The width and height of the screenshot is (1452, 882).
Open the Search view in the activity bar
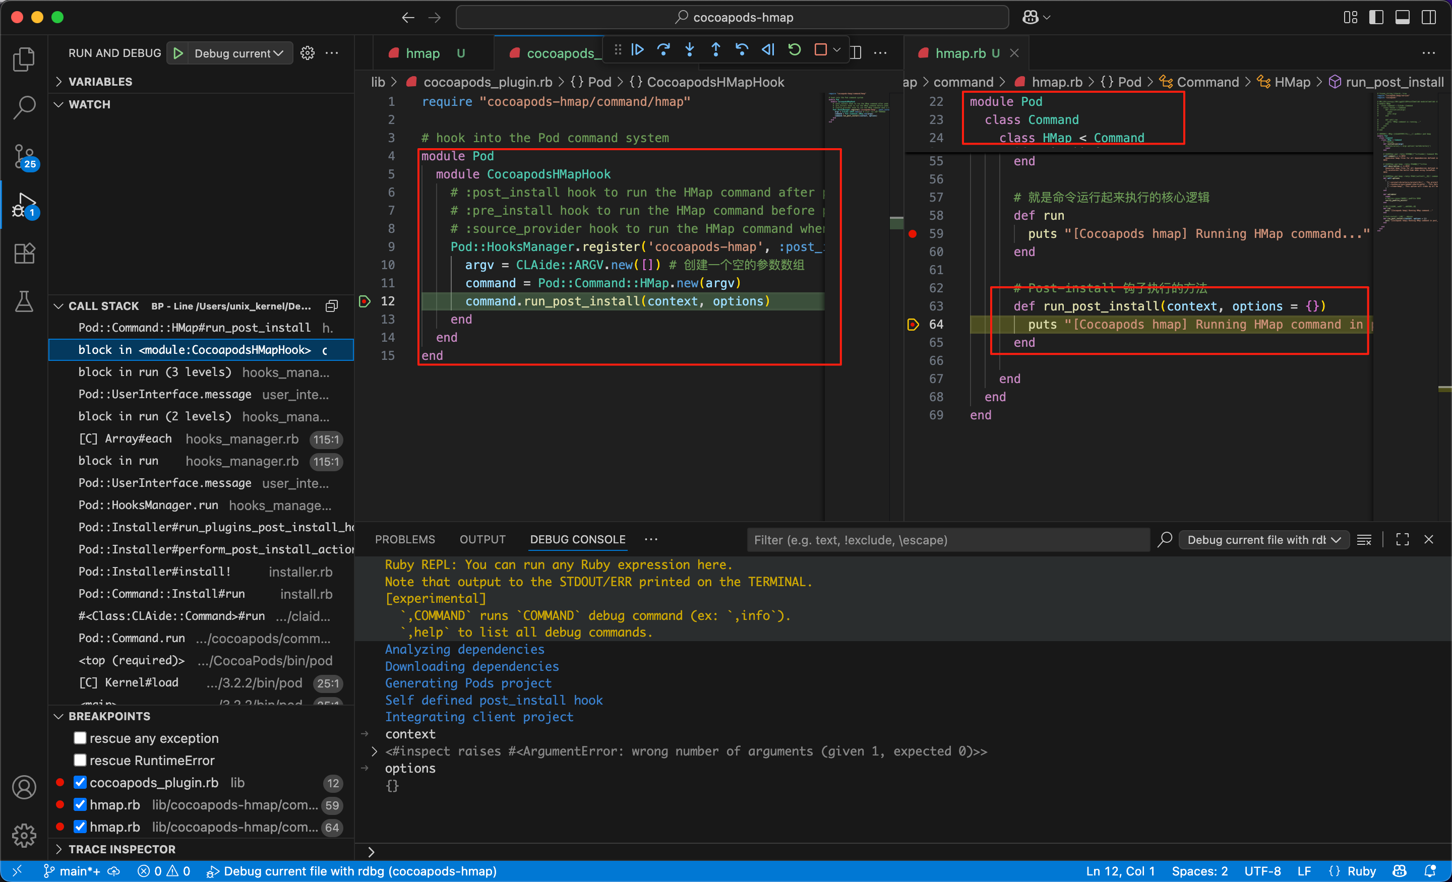click(24, 108)
